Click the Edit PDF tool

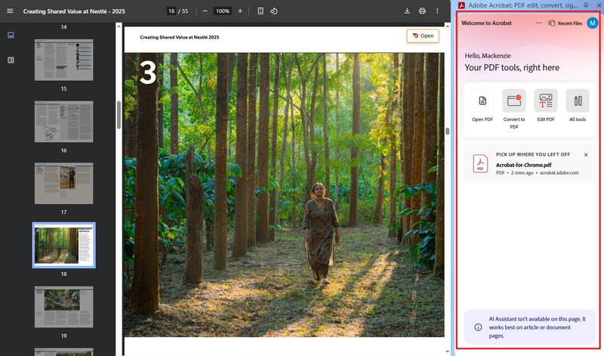point(546,106)
